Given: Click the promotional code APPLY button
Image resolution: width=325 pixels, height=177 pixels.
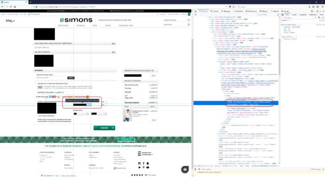Looking at the screenshot, I should (71, 78).
